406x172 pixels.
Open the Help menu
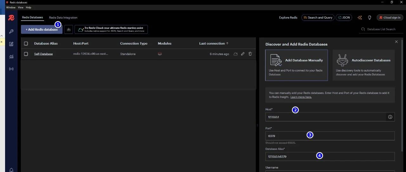(x=29, y=7)
